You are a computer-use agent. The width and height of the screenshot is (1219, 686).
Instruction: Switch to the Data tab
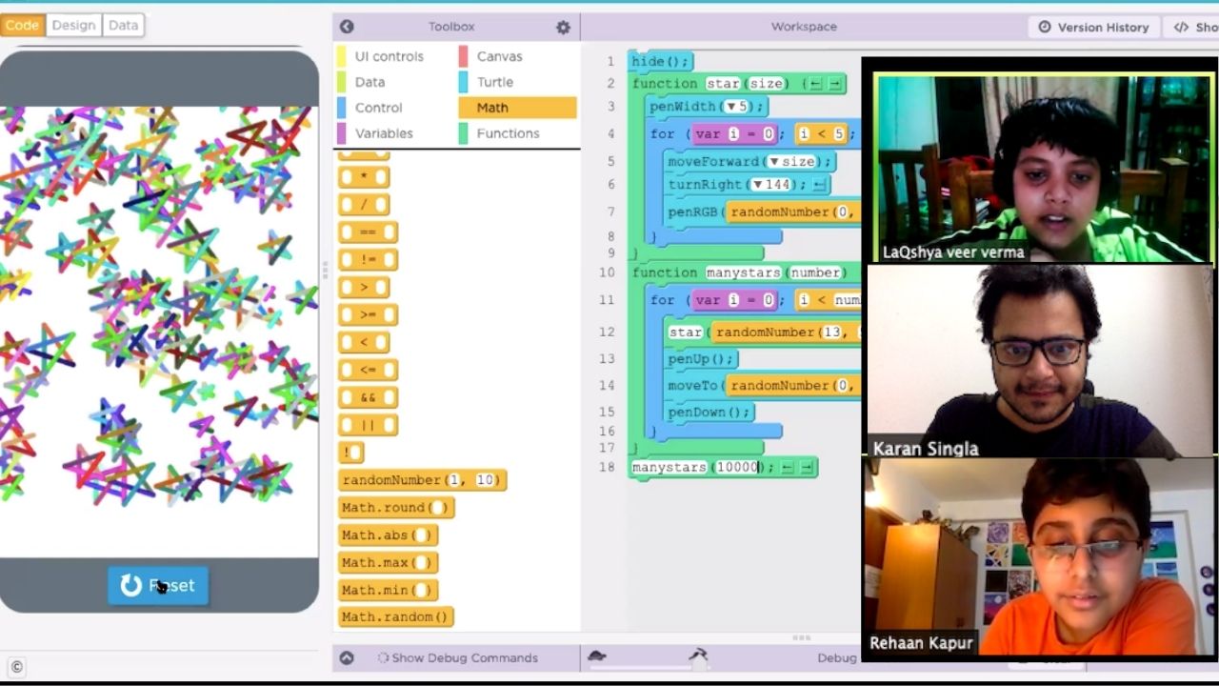coord(123,25)
